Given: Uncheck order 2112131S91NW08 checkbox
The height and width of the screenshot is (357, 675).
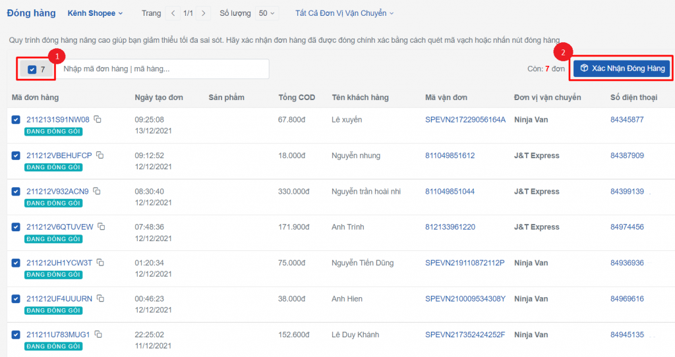Looking at the screenshot, I should point(16,120).
